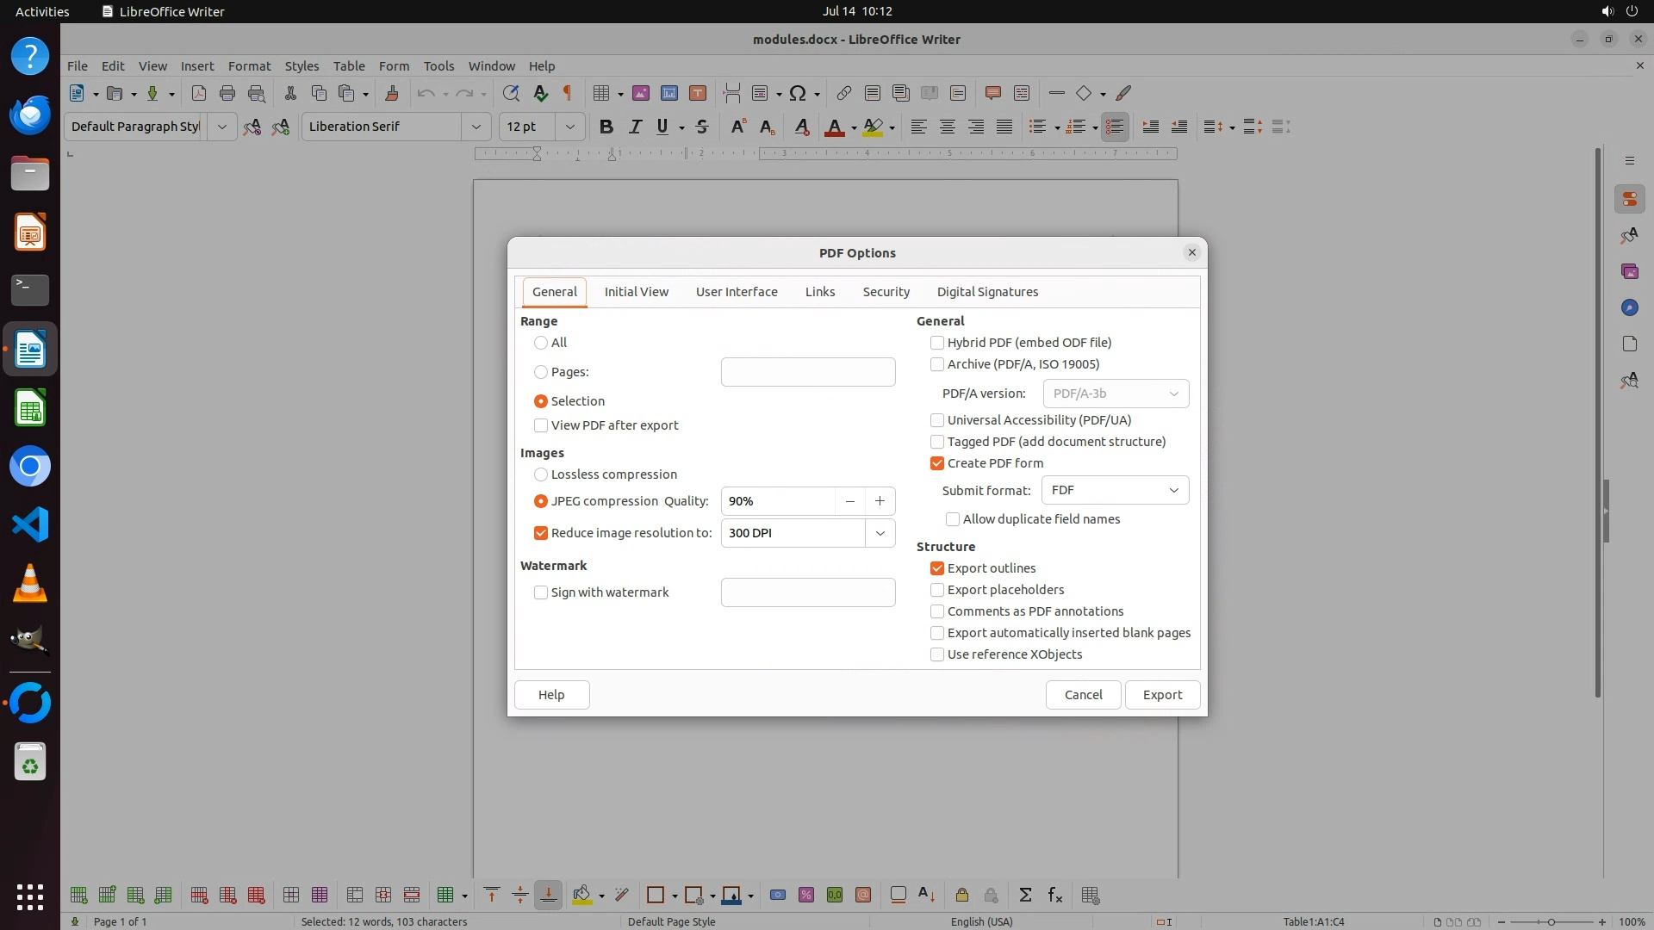1654x930 pixels.
Task: Click the Sum sigma icon in table toolbar
Action: (1025, 896)
